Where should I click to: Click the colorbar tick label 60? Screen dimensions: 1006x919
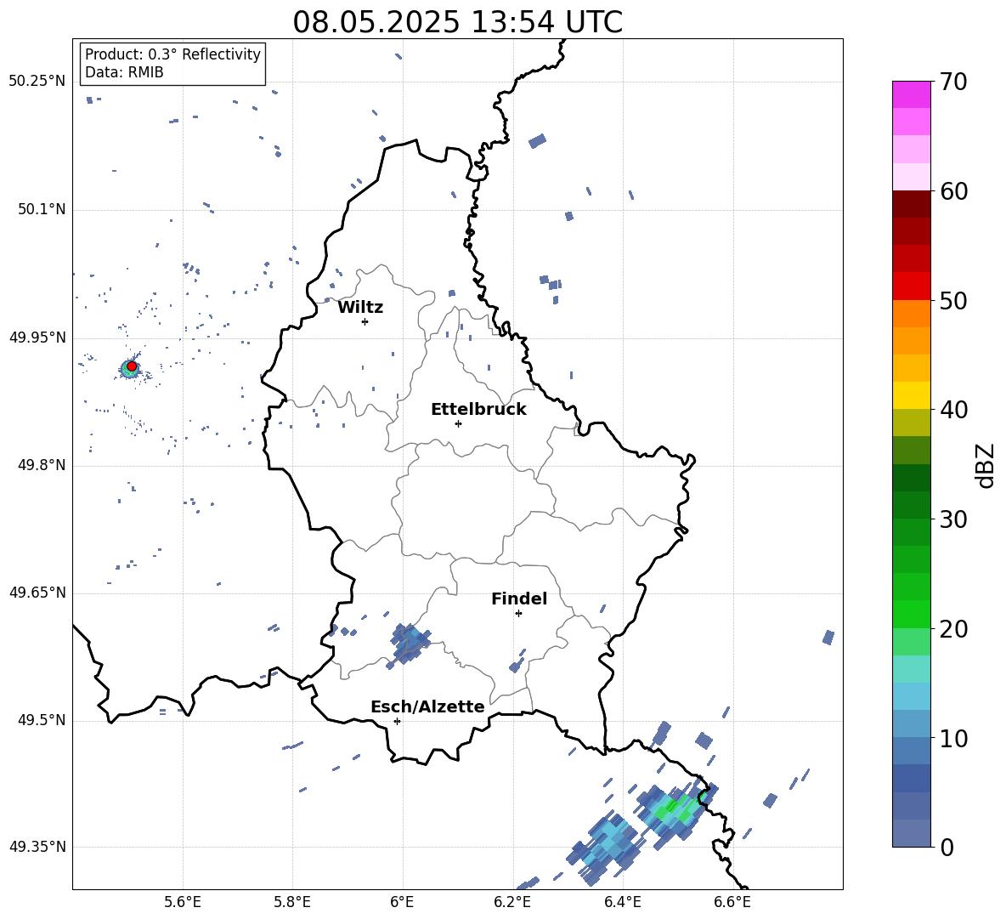952,191
